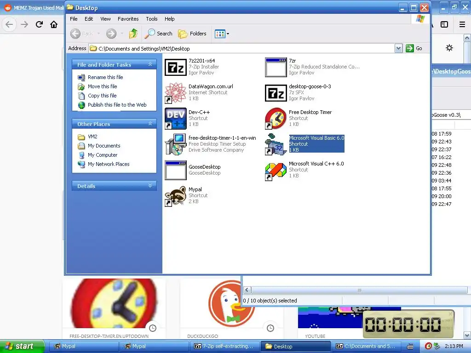This screenshot has width=471, height=353.
Task: Click the Forward navigation button in Explorer
Action: [111, 34]
